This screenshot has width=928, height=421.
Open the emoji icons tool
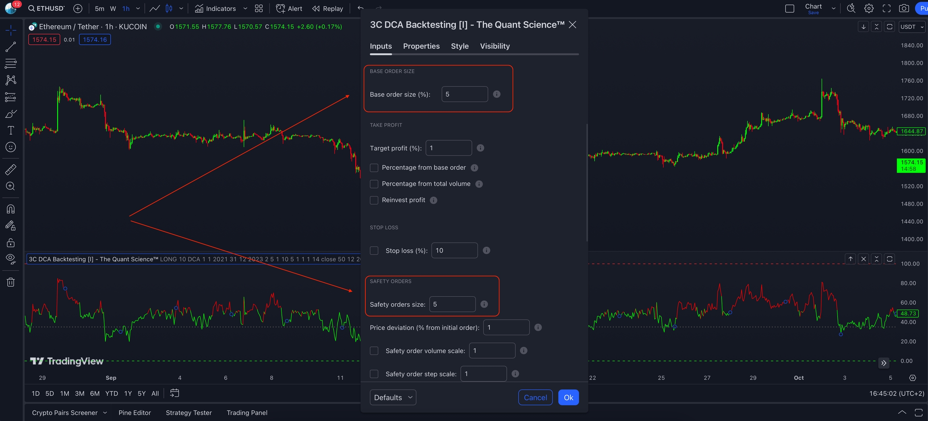coord(11,147)
